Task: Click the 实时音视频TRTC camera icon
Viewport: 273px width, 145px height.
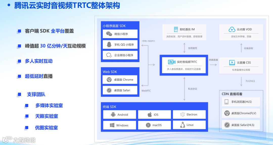Action: coord(172,62)
